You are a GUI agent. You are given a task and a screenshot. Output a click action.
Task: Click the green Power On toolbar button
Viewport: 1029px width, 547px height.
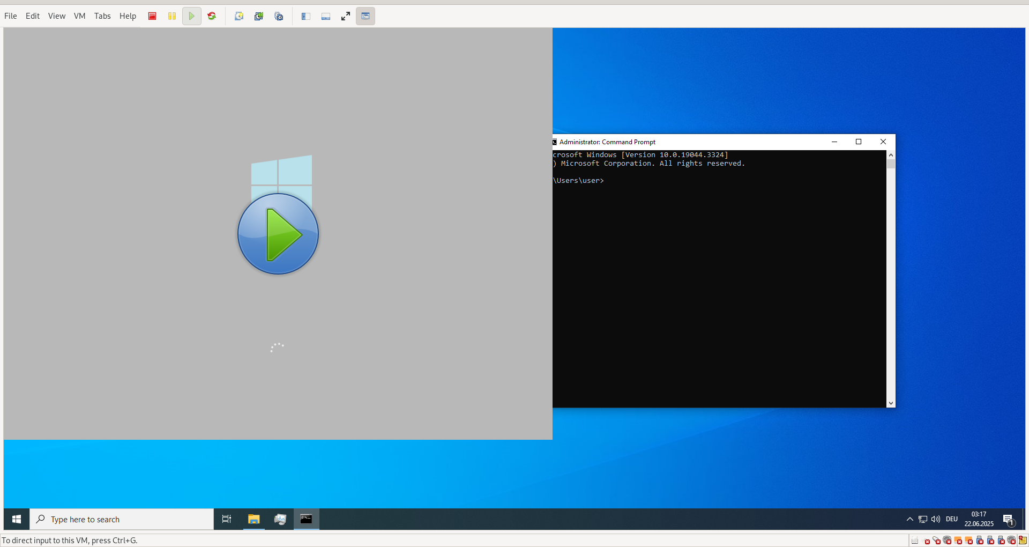(x=191, y=16)
